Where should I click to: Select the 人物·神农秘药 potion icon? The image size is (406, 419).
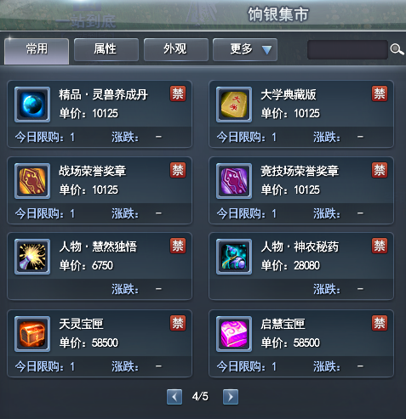click(x=234, y=257)
